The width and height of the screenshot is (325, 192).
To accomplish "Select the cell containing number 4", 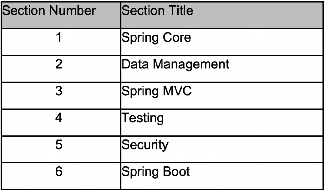I will [x=59, y=118].
